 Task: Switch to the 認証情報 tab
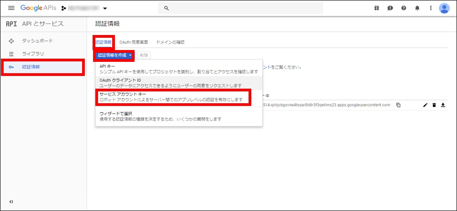[104, 42]
